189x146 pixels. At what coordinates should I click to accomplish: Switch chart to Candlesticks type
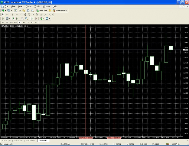[13, 18]
